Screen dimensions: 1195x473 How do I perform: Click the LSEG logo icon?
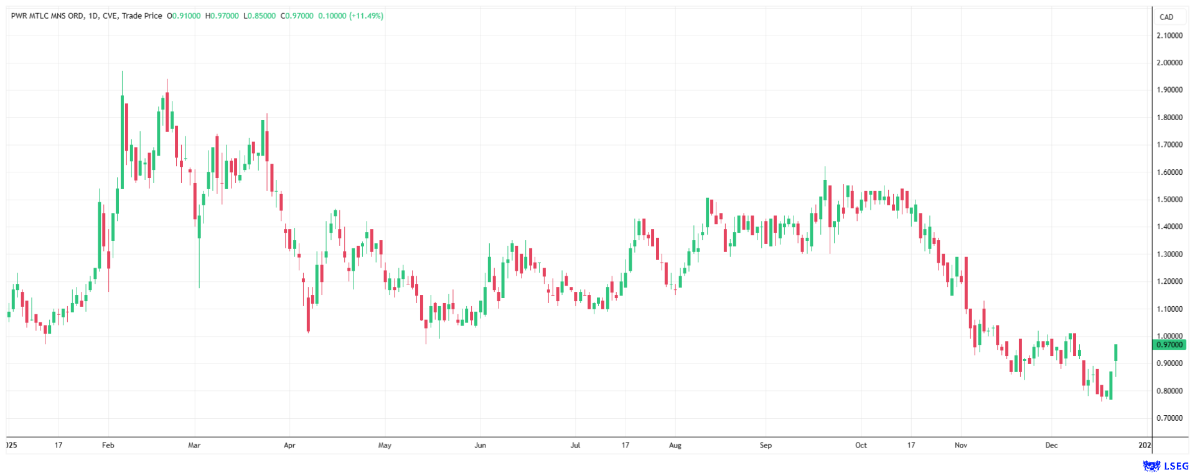point(1151,466)
